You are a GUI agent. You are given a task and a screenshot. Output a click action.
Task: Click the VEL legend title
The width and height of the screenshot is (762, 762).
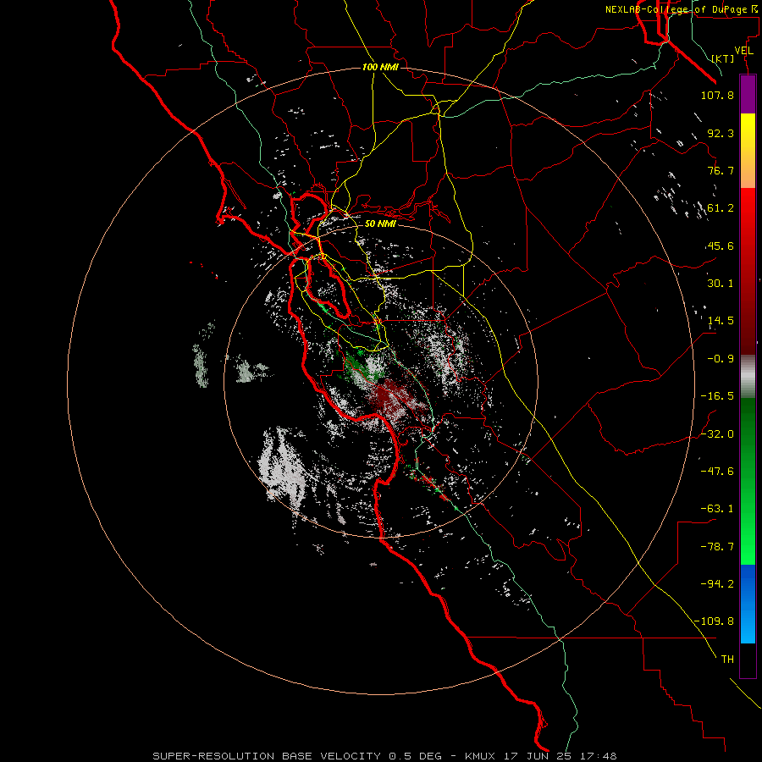click(743, 51)
